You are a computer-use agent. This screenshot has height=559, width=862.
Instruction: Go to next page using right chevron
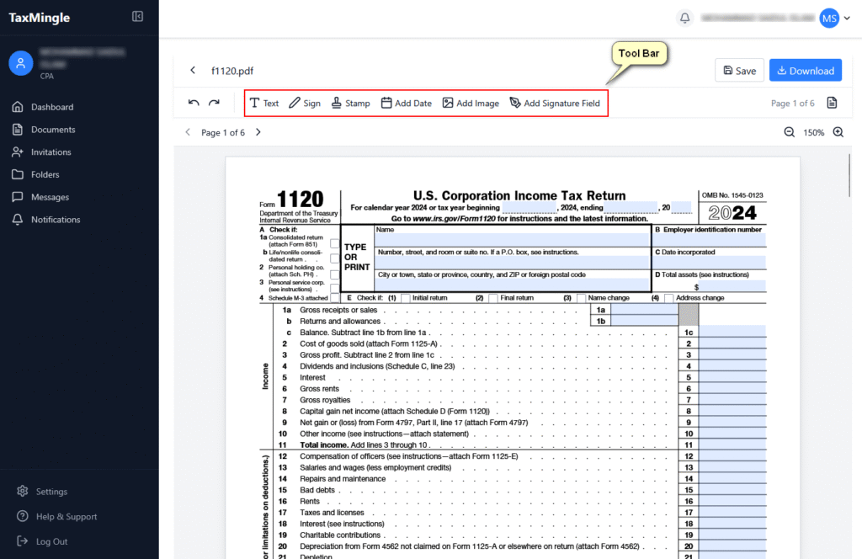click(258, 132)
